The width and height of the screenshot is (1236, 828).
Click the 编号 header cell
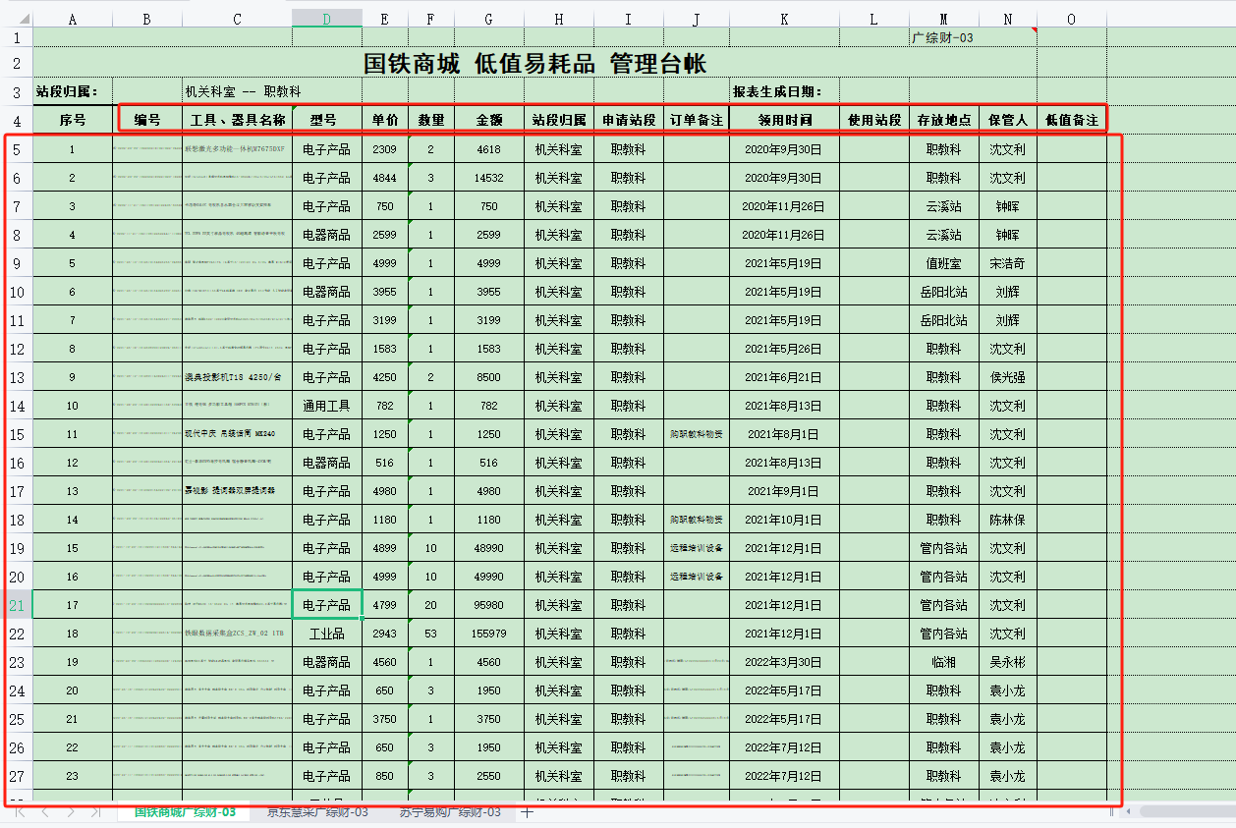pos(147,120)
